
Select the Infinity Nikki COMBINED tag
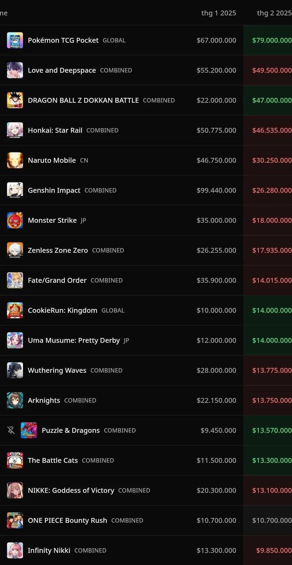point(90,550)
